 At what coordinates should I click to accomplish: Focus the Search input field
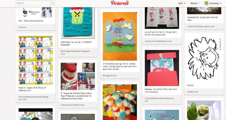pyautogui.click(x=33, y=3)
